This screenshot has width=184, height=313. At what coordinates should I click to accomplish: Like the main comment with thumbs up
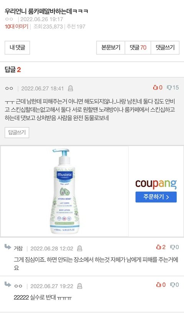tap(158, 88)
